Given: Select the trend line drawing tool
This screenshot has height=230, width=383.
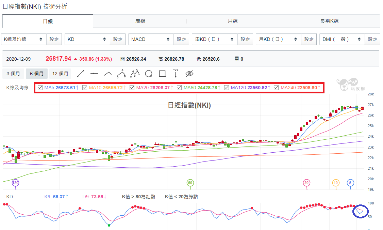Looking at the screenshot, I should pyautogui.click(x=81, y=74).
